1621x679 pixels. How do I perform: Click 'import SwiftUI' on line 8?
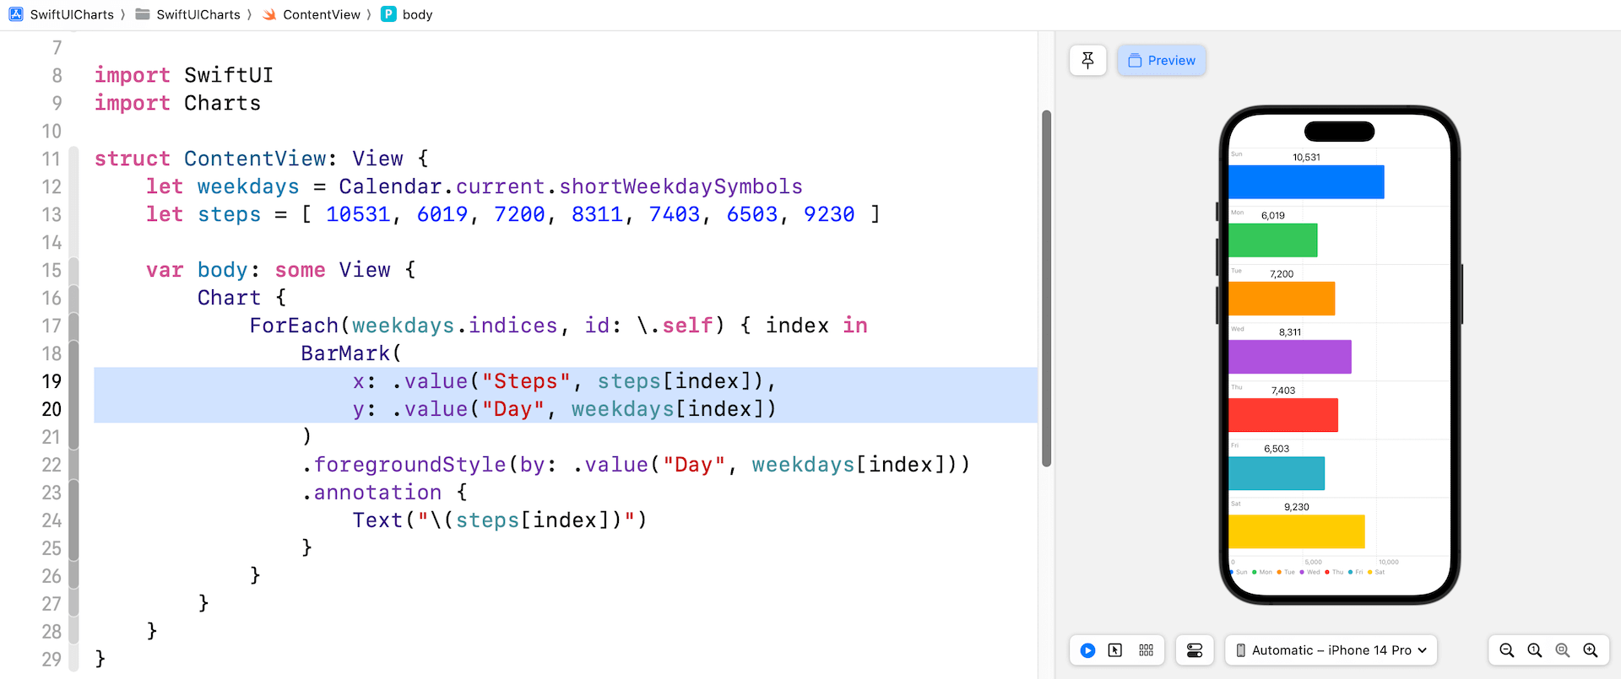(184, 75)
